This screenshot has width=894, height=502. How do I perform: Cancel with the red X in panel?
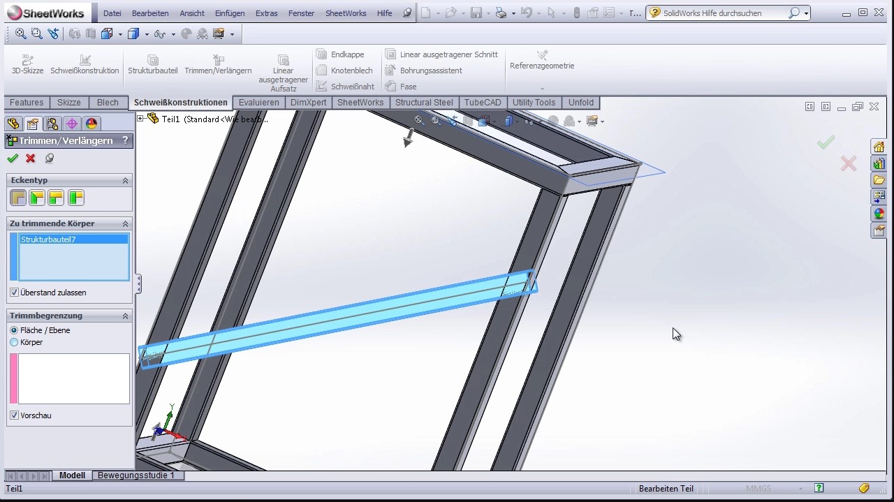coord(31,158)
